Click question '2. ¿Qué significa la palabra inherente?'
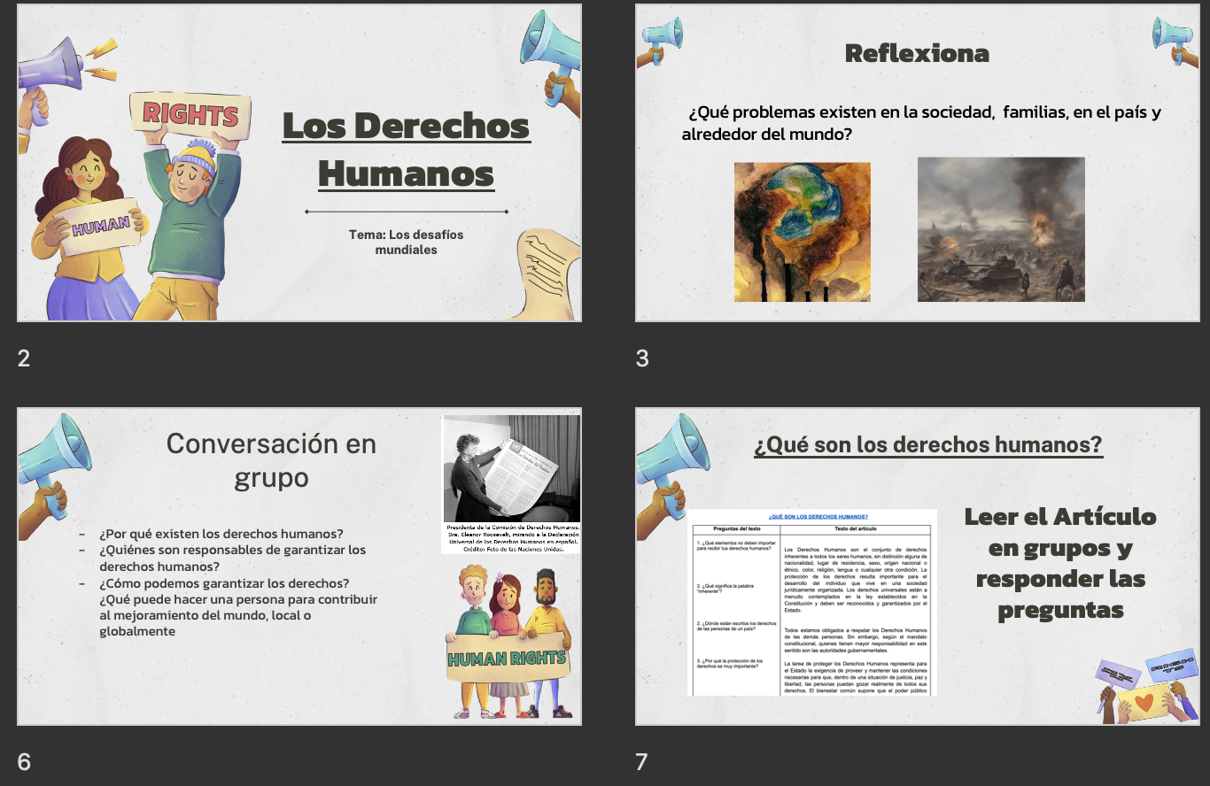Viewport: 1210px width, 786px height. pyautogui.click(x=726, y=589)
